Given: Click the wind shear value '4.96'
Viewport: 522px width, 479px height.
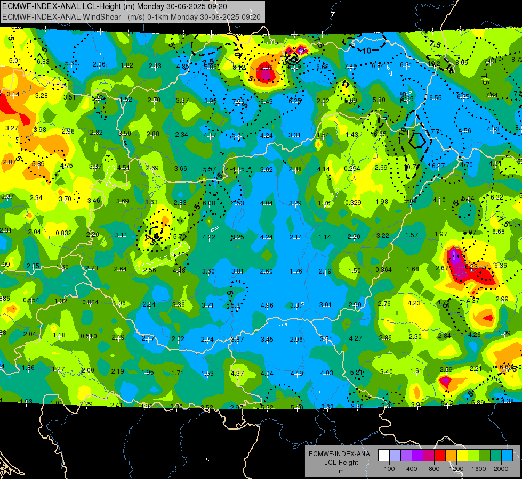Looking at the screenshot, I should 267,305.
